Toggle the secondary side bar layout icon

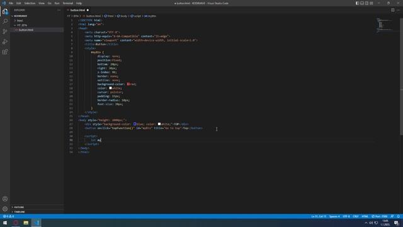[366, 3]
